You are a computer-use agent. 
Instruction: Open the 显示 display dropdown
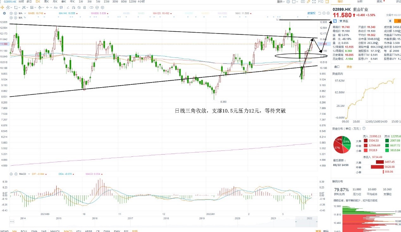pos(281,2)
